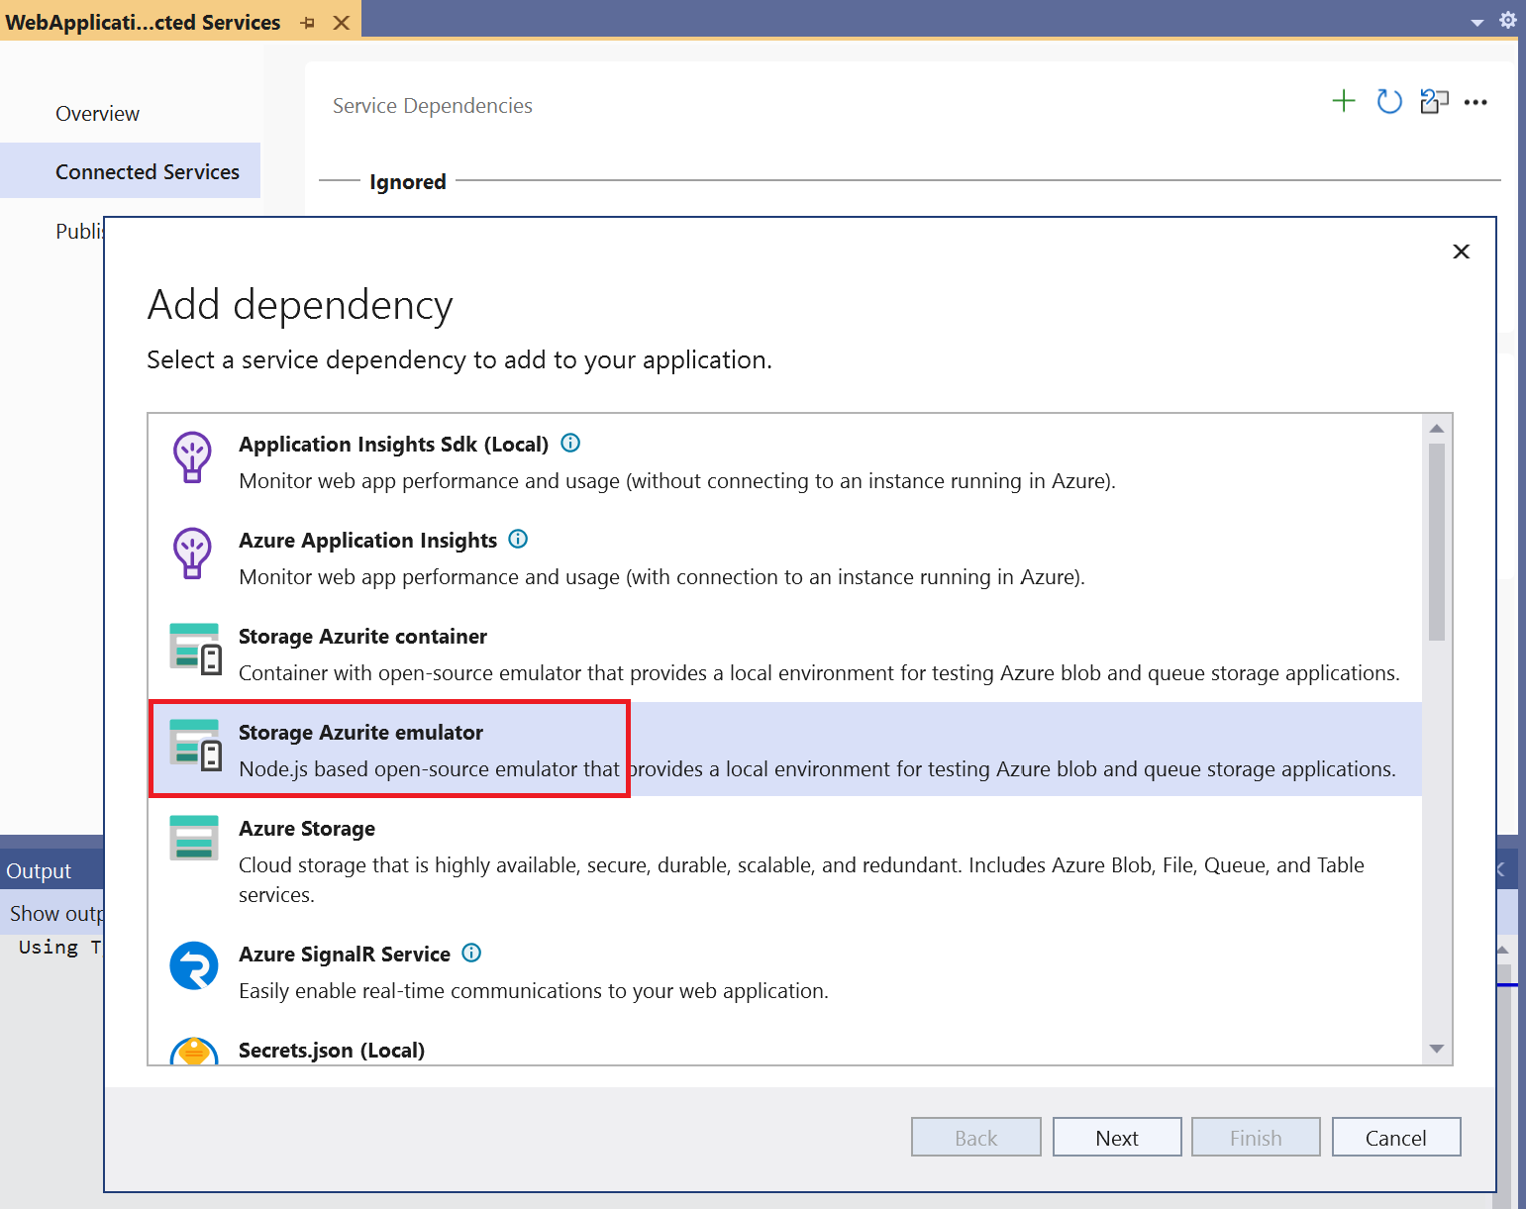
Task: Click the Storage Azurite container icon
Action: [x=195, y=649]
